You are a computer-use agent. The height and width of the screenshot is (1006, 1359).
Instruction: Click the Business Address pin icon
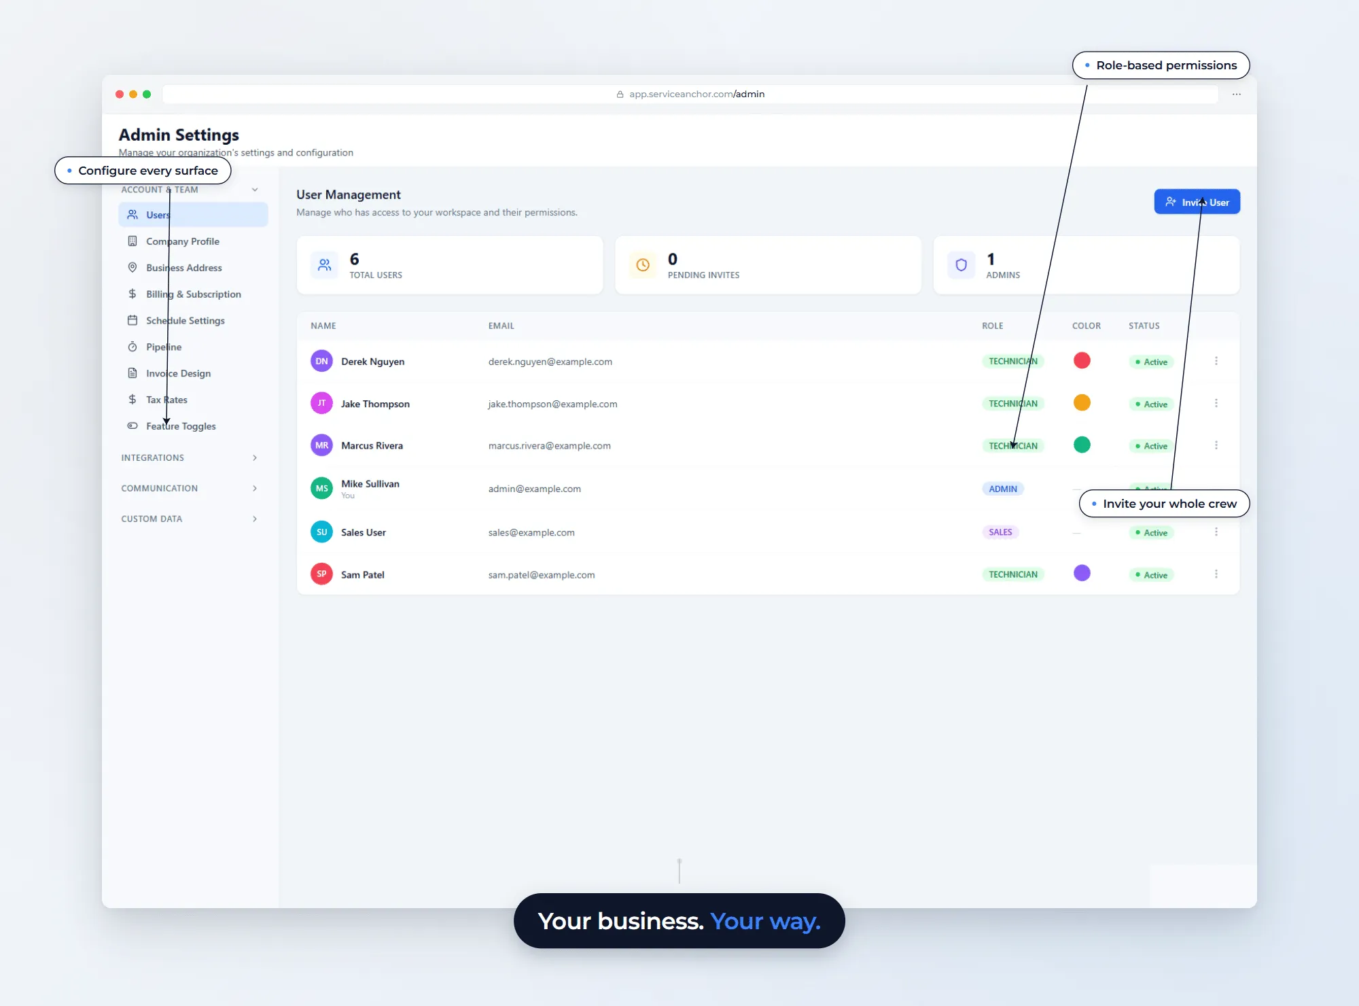pyautogui.click(x=133, y=268)
